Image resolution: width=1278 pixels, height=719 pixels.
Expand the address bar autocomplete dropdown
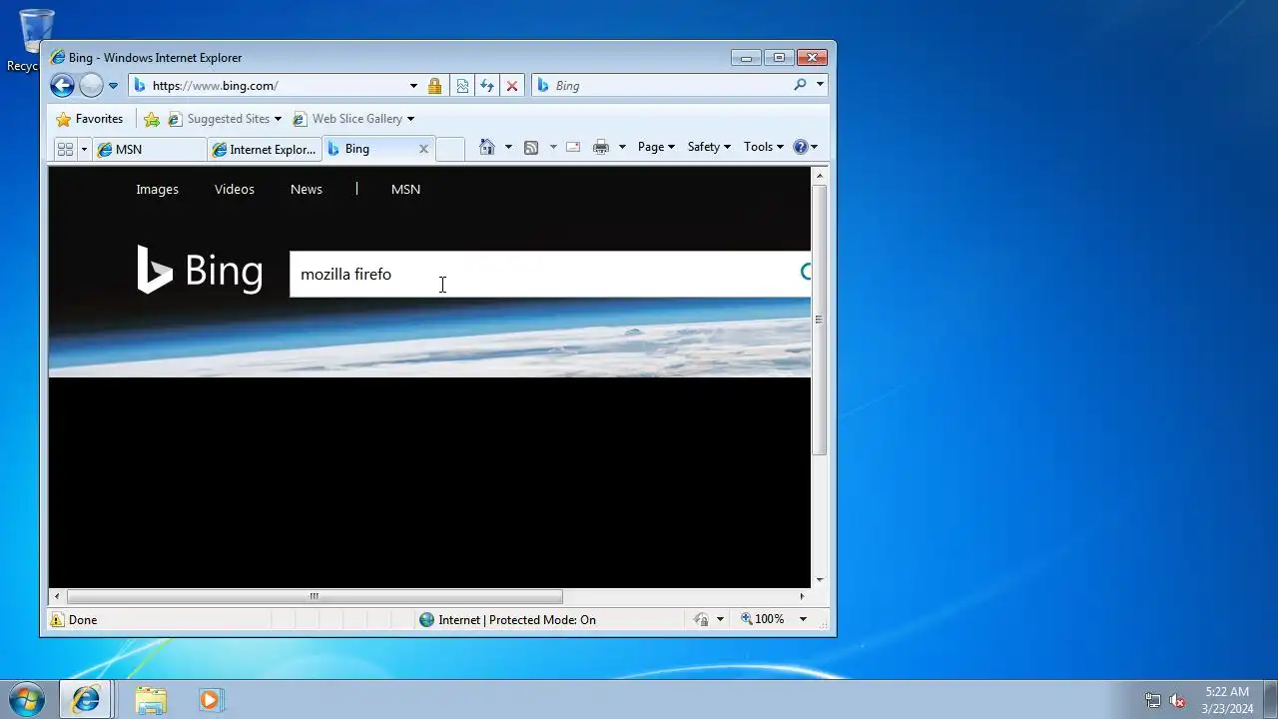(x=413, y=86)
